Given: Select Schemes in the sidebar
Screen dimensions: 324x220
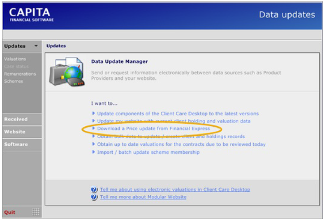Looking at the screenshot, I should 14,81.
